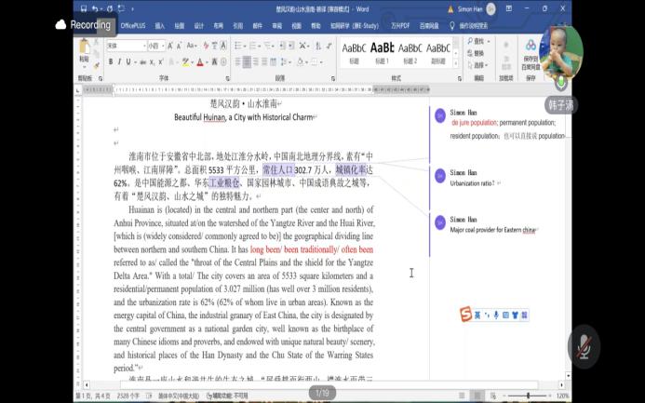Toggle Underline formatting in the ribbon
Viewport: 645px width, 403px height.
coord(130,62)
